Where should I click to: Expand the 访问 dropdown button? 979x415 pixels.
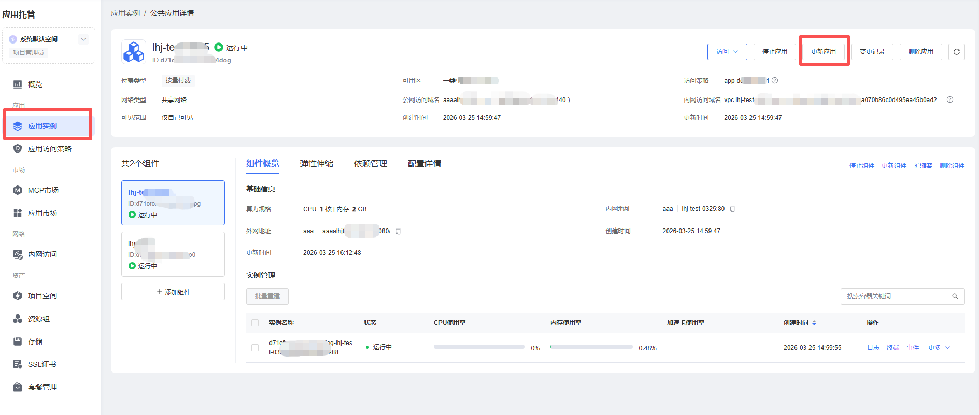coord(727,52)
